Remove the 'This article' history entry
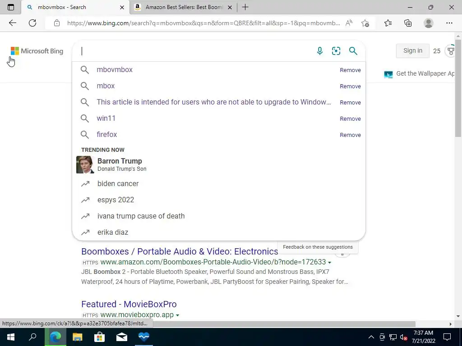The width and height of the screenshot is (462, 346). [x=350, y=102]
